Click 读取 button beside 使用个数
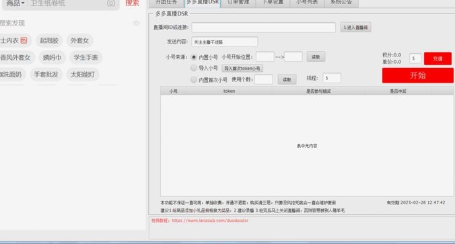This screenshot has width=455, height=244. click(287, 79)
